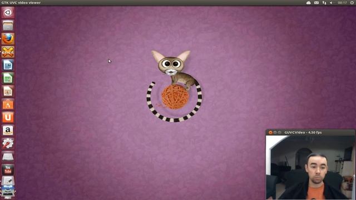Open the sound volume indicator
Viewport: 356px width, 200px height.
point(332,3)
